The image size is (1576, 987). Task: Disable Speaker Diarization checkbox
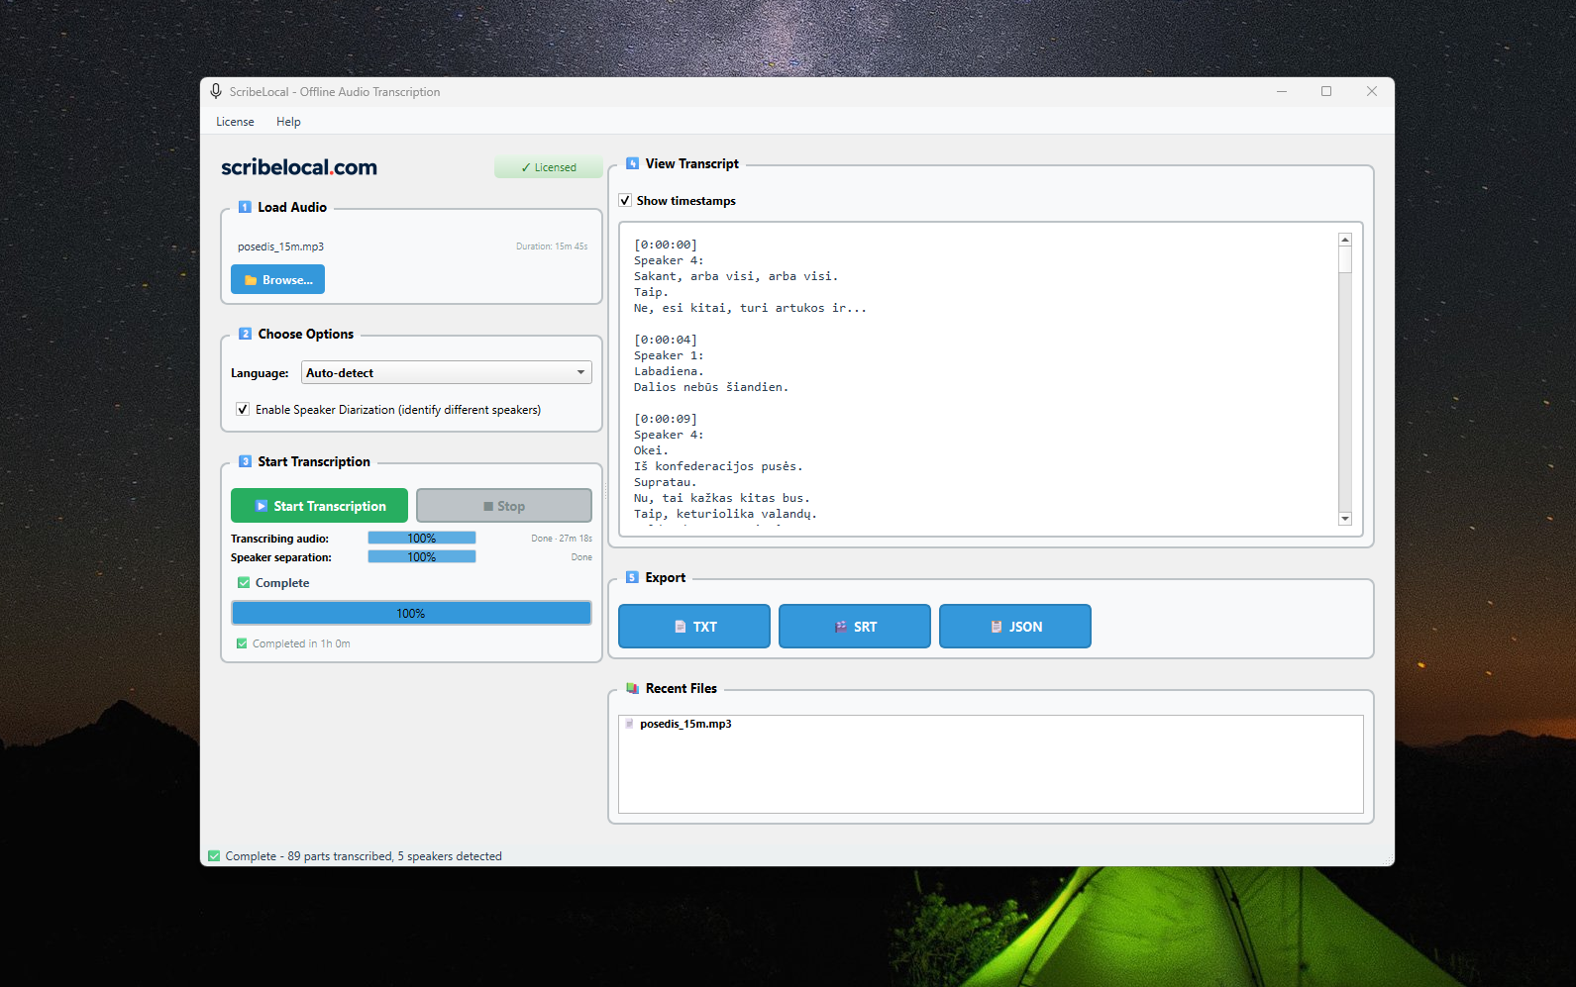tap(243, 409)
